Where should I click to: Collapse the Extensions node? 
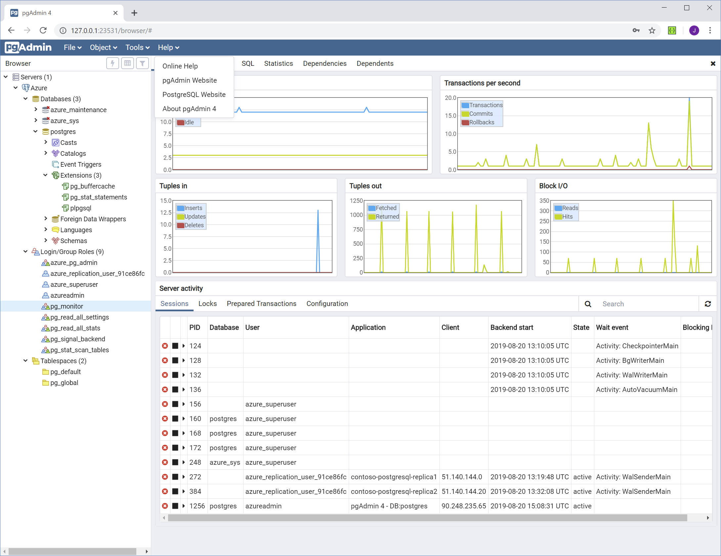45,175
